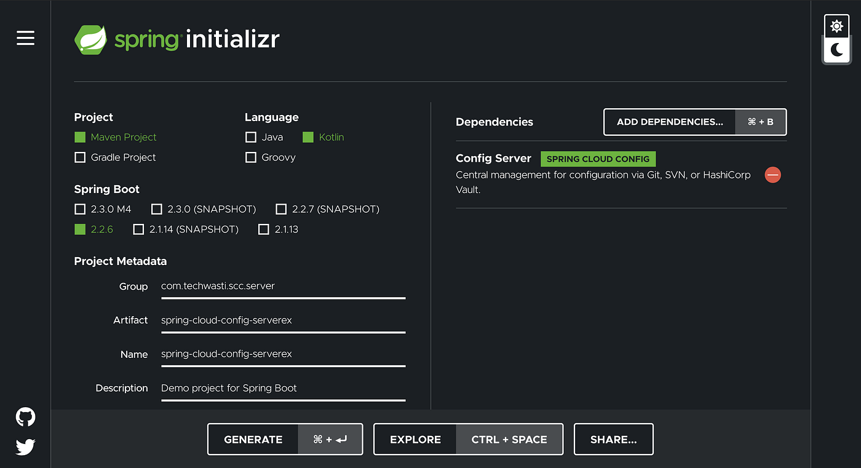This screenshot has height=468, width=861.
Task: Click Add Dependencies button
Action: [x=695, y=122]
